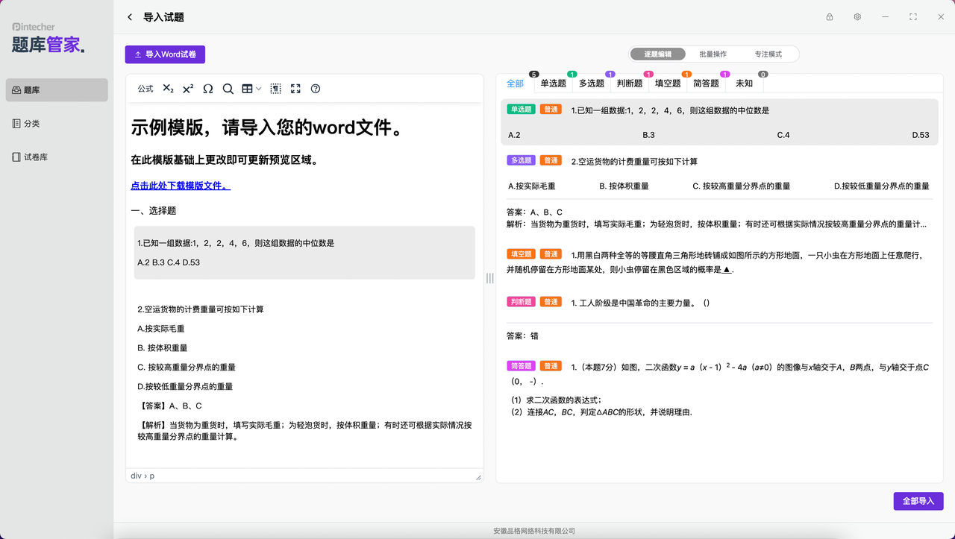Screen dimensions: 955x539
Task: Click the superscript X² toolbar icon
Action: coord(188,89)
